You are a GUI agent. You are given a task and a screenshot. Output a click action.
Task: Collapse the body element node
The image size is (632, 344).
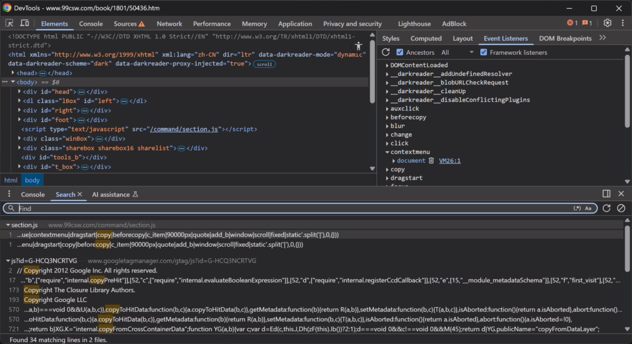[x=13, y=82]
